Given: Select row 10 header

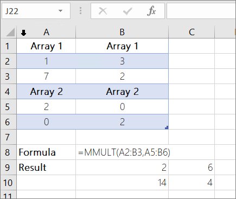Looking at the screenshot, I should click(x=8, y=183).
